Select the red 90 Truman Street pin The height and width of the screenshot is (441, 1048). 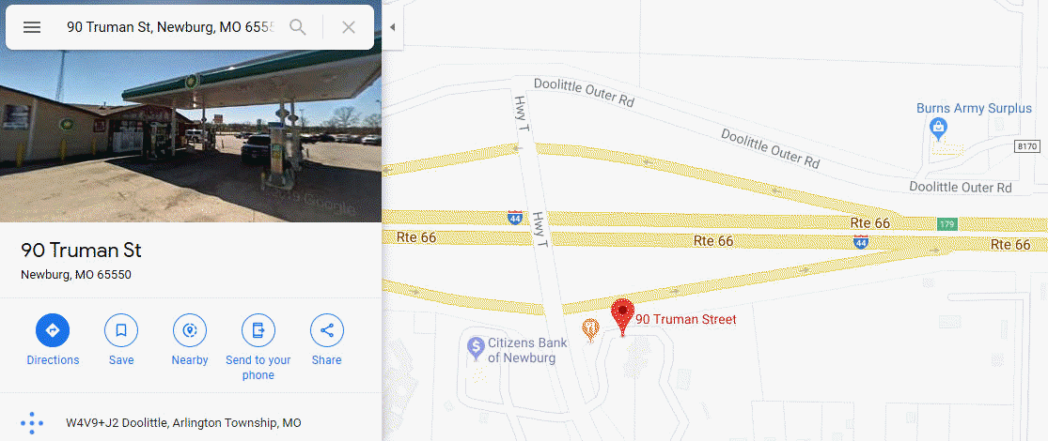coord(623,317)
